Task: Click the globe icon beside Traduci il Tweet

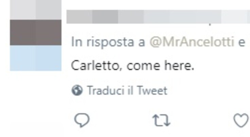Action: pos(77,90)
